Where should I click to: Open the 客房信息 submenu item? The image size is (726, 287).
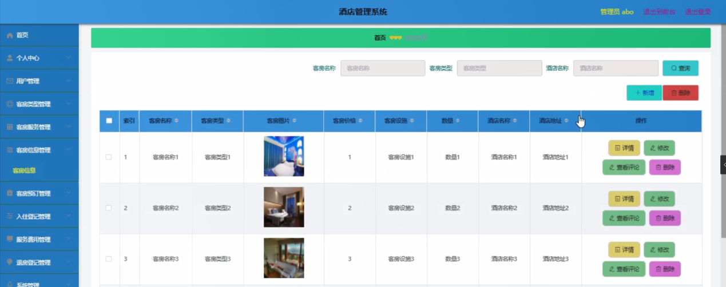(x=25, y=170)
